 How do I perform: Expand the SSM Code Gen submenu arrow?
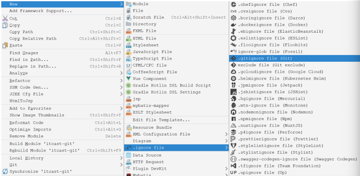tap(121, 87)
